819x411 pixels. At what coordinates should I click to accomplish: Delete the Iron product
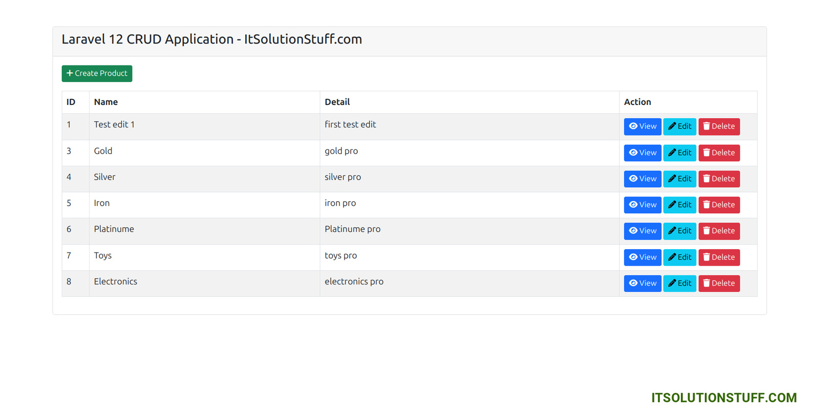[x=719, y=205]
